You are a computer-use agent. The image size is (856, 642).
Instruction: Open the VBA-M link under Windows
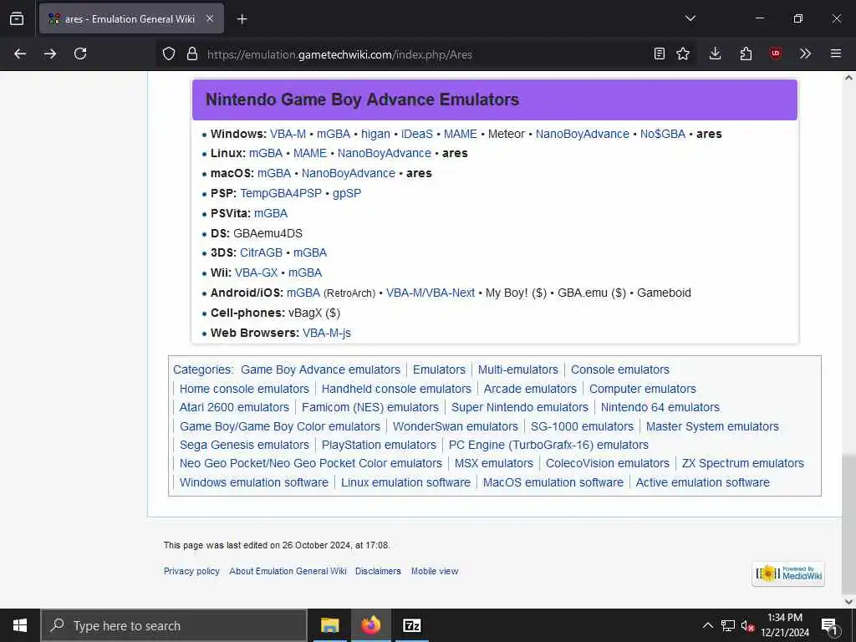point(288,134)
